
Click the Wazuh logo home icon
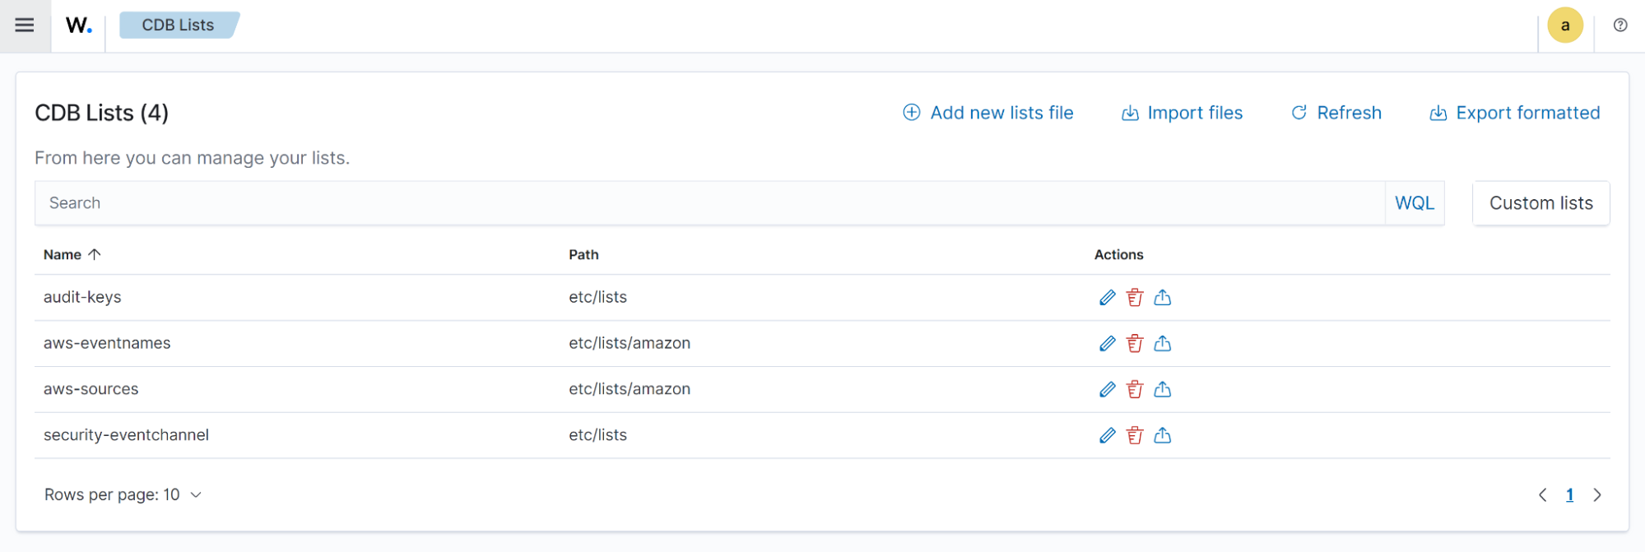pos(78,26)
